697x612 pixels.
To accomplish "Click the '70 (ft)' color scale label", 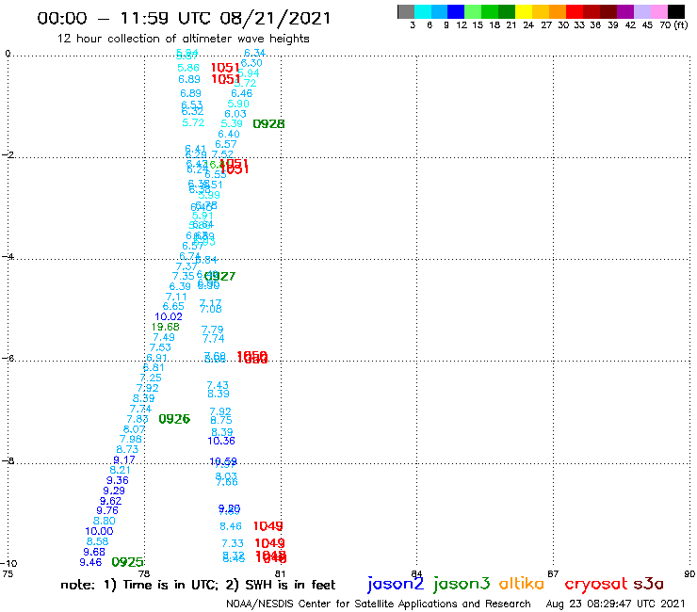I will point(673,24).
